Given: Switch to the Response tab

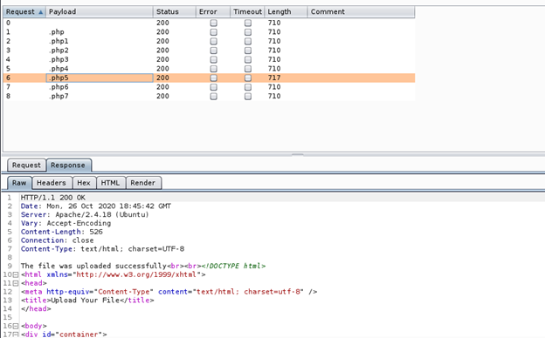Looking at the screenshot, I should coord(68,166).
